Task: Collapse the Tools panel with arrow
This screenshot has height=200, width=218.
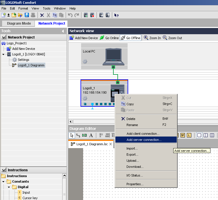Action: click(x=63, y=31)
